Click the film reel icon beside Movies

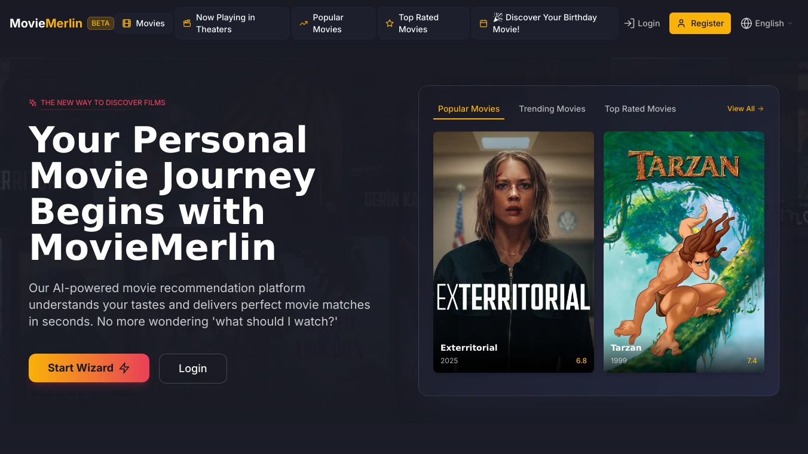point(127,23)
